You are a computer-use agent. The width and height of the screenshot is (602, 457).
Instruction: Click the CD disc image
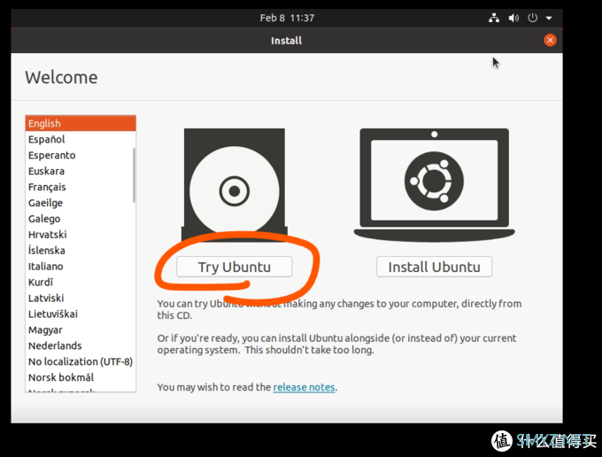point(235,185)
